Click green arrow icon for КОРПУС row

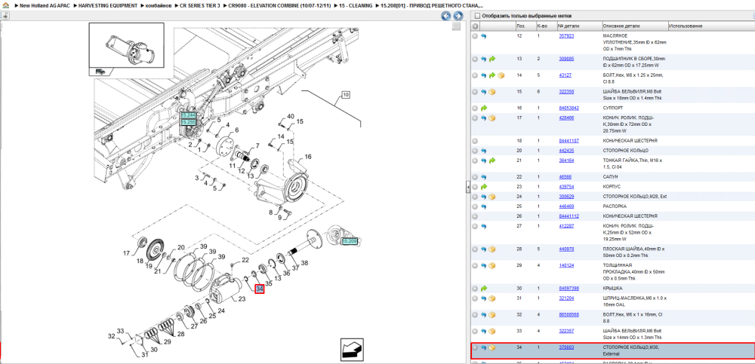484,187
